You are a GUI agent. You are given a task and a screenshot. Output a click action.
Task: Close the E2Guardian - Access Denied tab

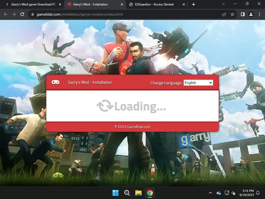184,5
